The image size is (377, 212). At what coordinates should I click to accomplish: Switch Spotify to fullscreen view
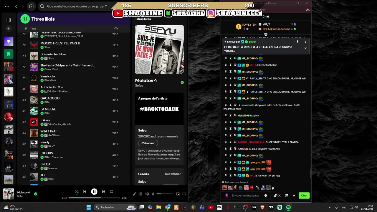184,194
